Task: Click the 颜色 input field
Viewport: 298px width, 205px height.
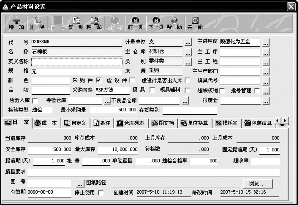Action: pyautogui.click(x=51, y=81)
